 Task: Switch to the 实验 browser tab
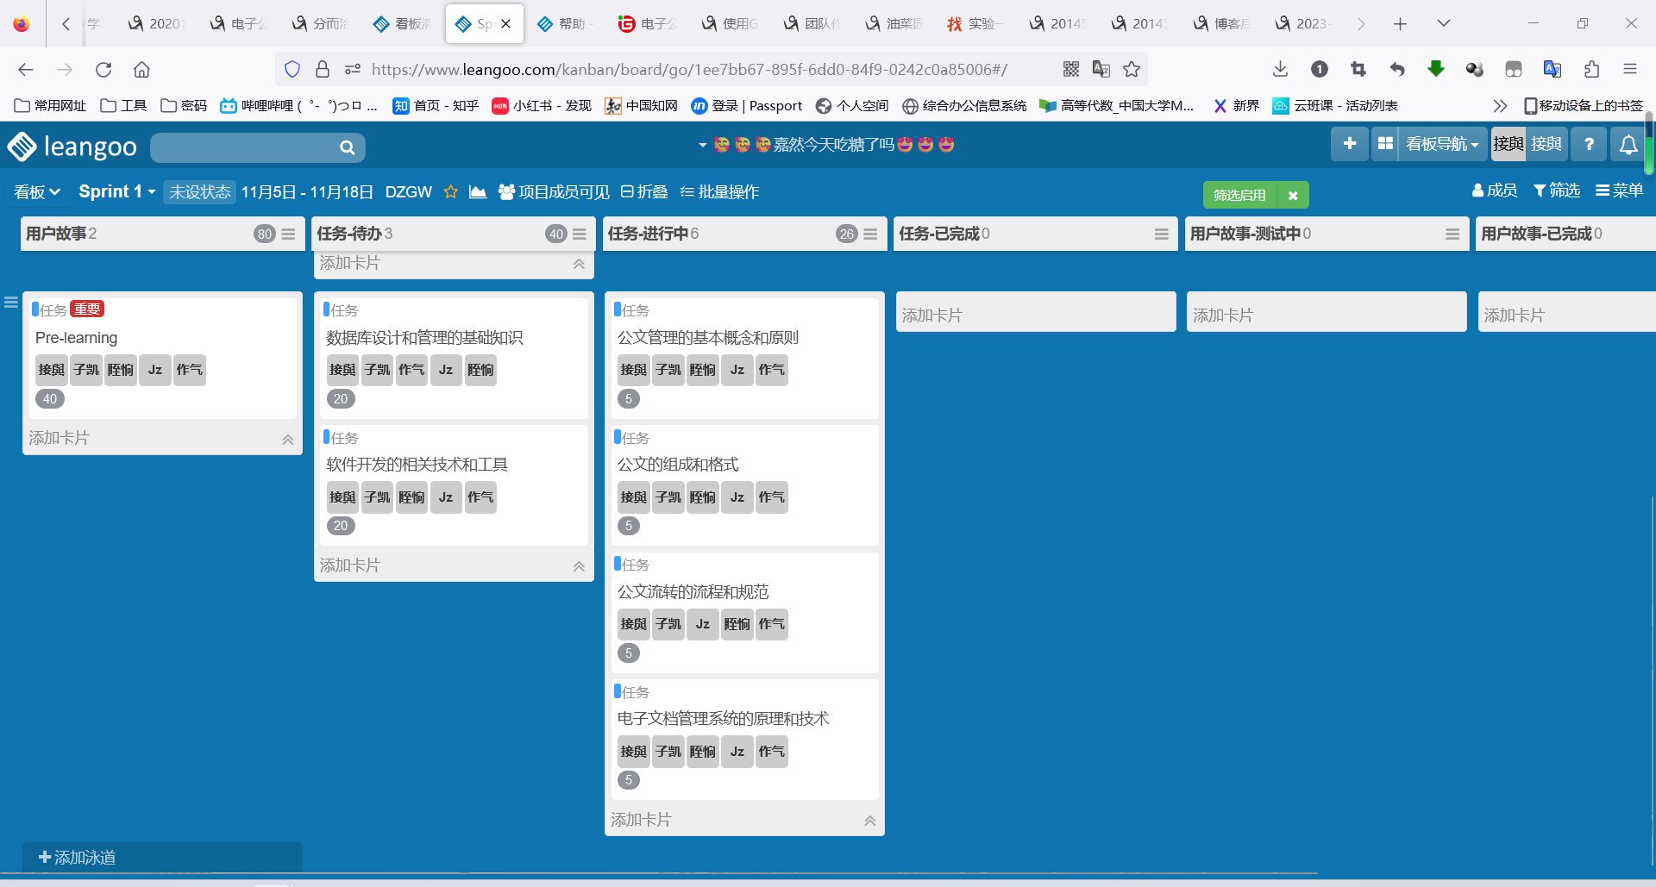pyautogui.click(x=975, y=24)
